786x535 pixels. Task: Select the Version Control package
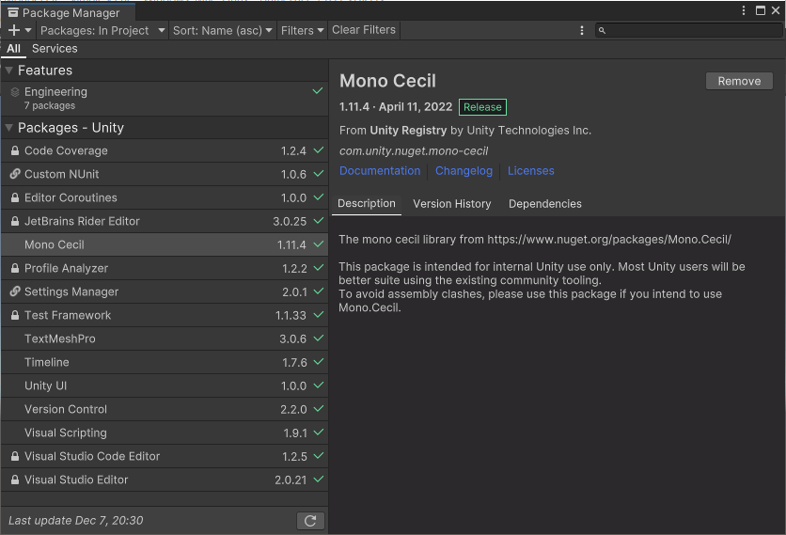(x=165, y=409)
